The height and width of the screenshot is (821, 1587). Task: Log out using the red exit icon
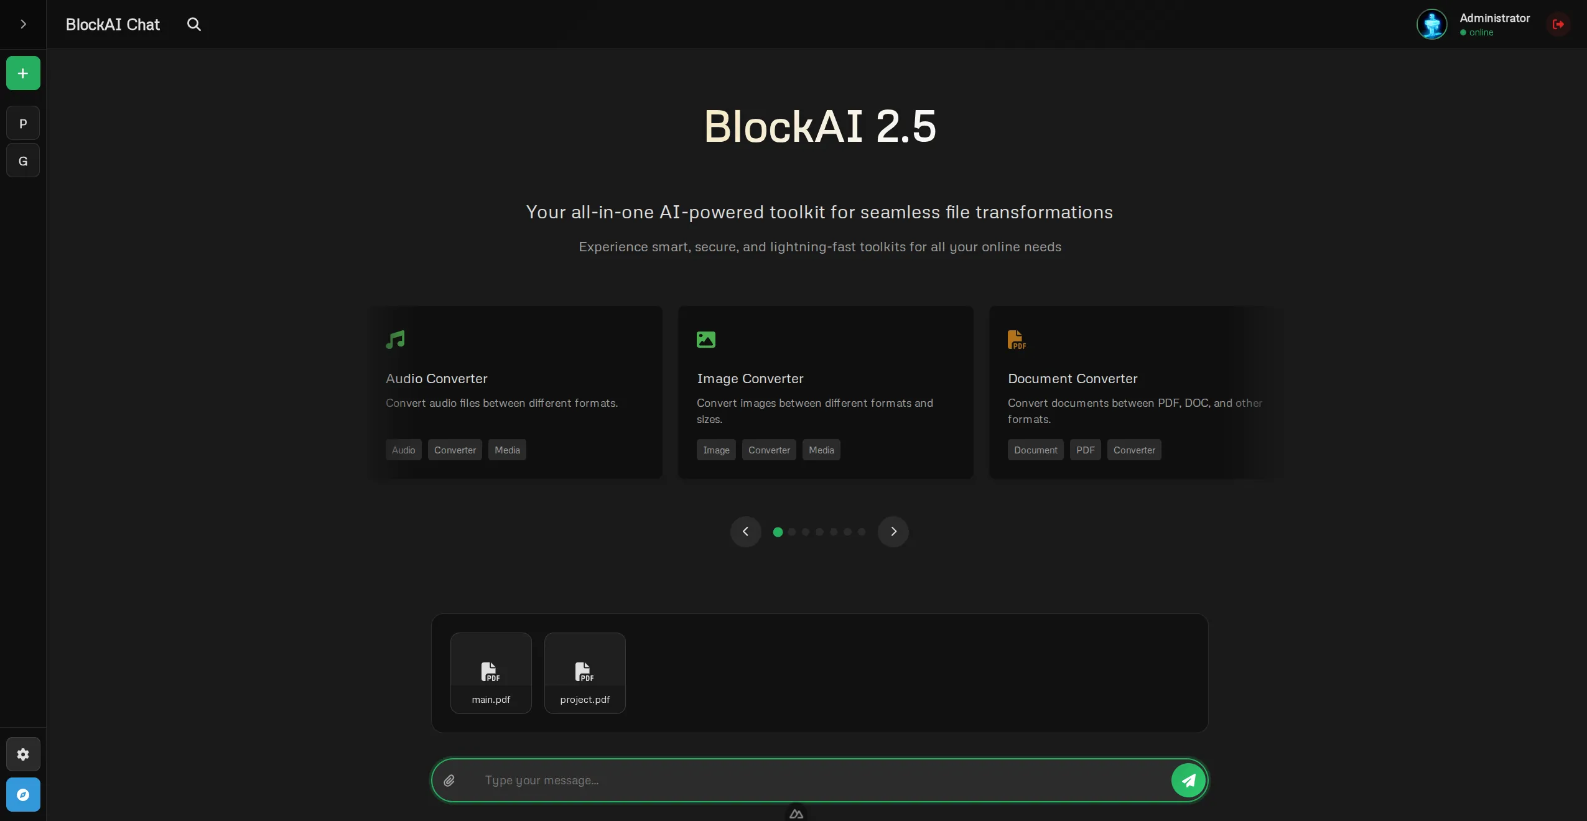[x=1558, y=24]
